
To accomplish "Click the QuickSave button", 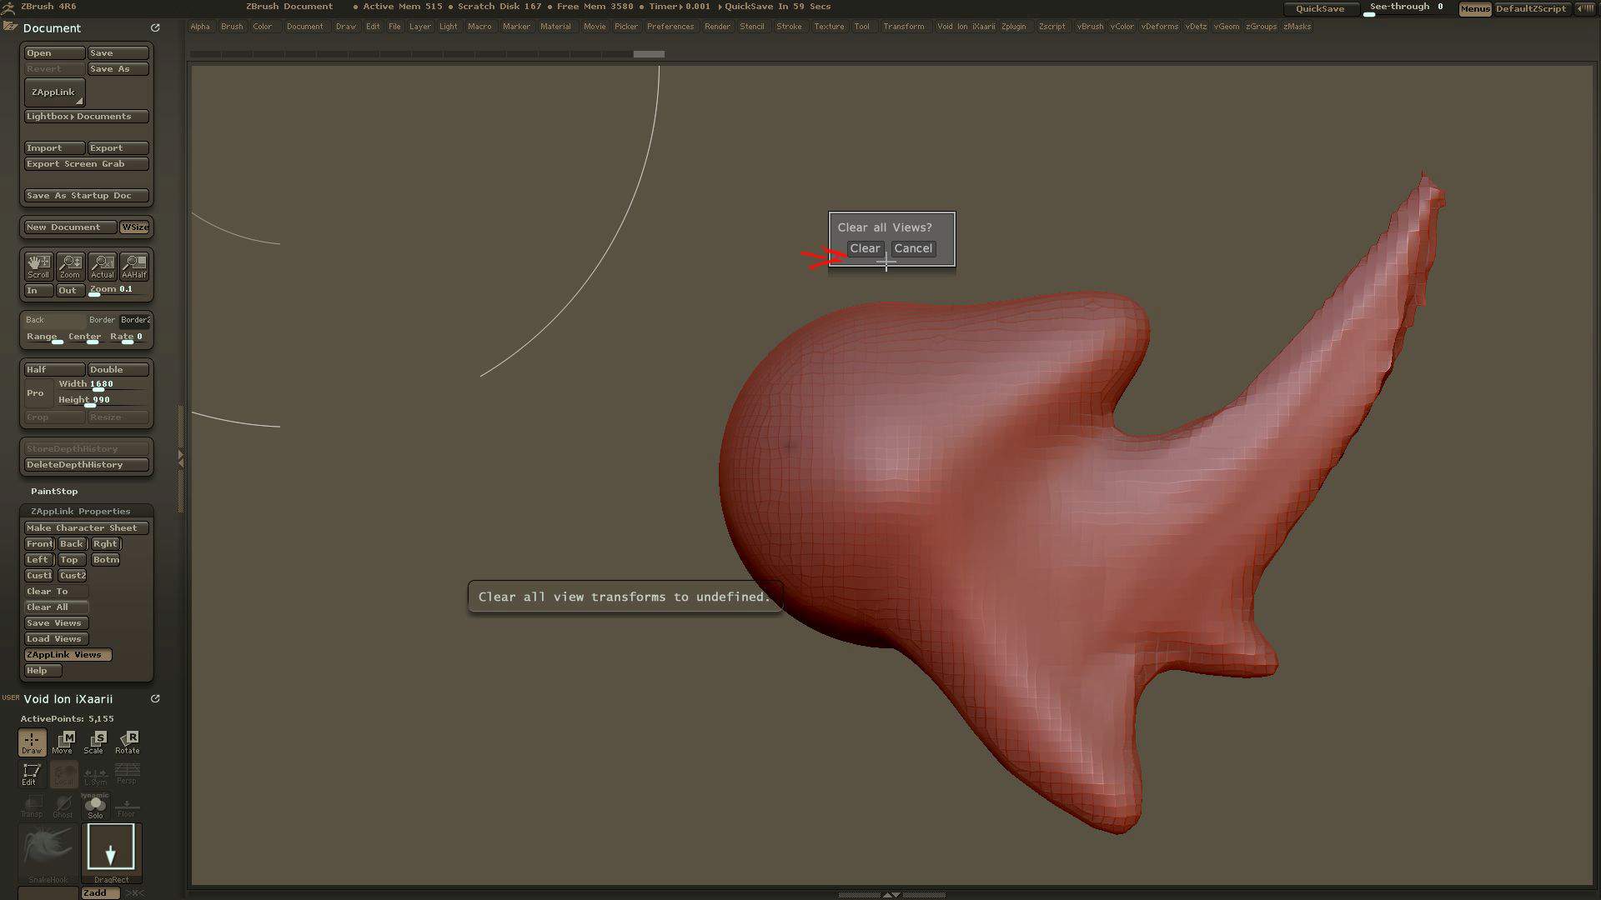I will tap(1320, 8).
